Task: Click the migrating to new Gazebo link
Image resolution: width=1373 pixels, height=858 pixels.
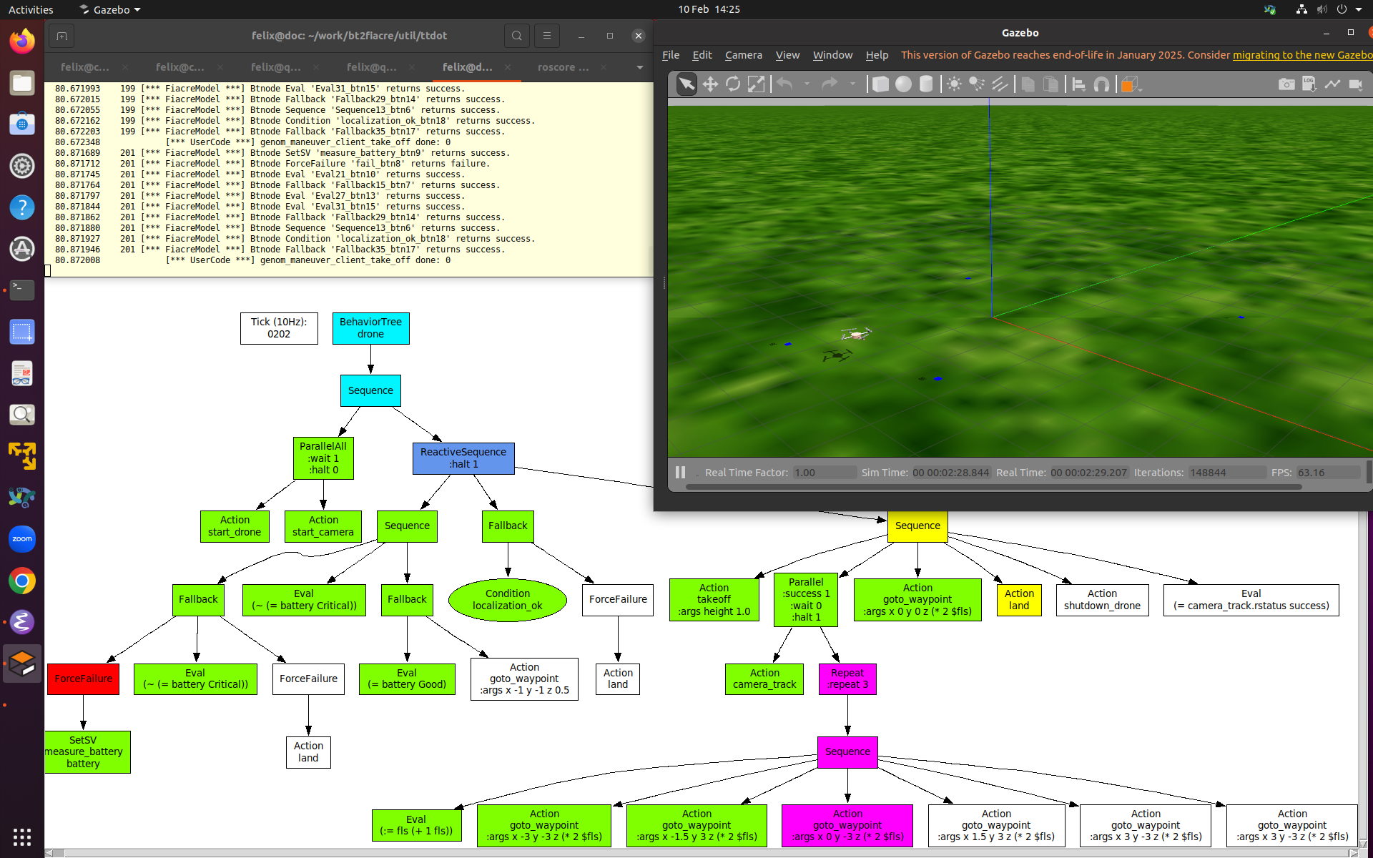Action: pos(1301,55)
